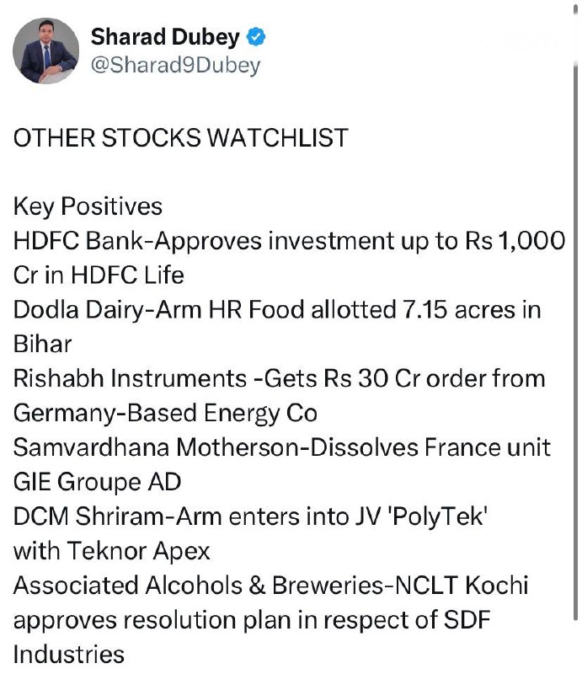Click the vertical scrollbar on the right edge
The height and width of the screenshot is (674, 582).
pos(576,253)
